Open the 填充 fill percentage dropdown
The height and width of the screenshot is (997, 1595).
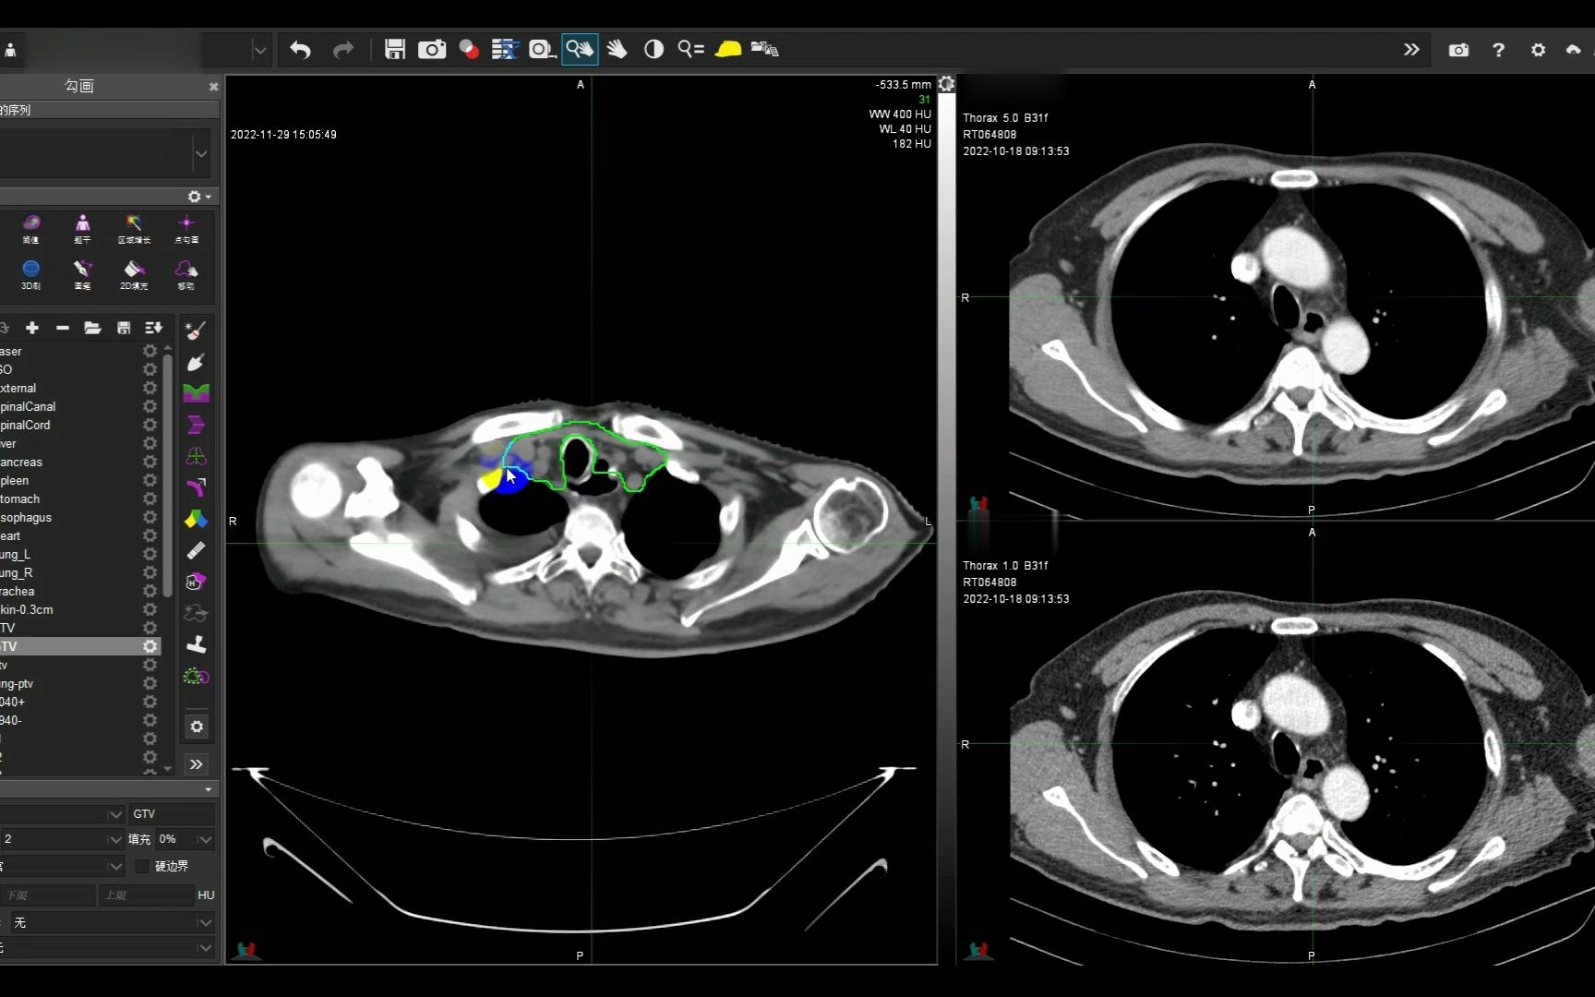(x=205, y=839)
